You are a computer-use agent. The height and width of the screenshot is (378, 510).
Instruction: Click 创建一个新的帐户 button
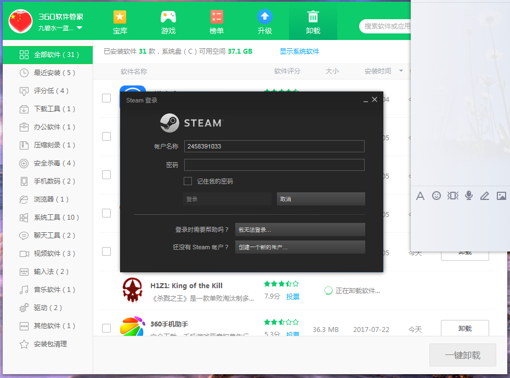coord(300,247)
